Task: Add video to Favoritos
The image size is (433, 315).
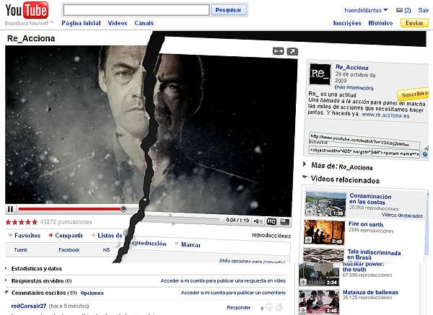Action: coord(25,236)
